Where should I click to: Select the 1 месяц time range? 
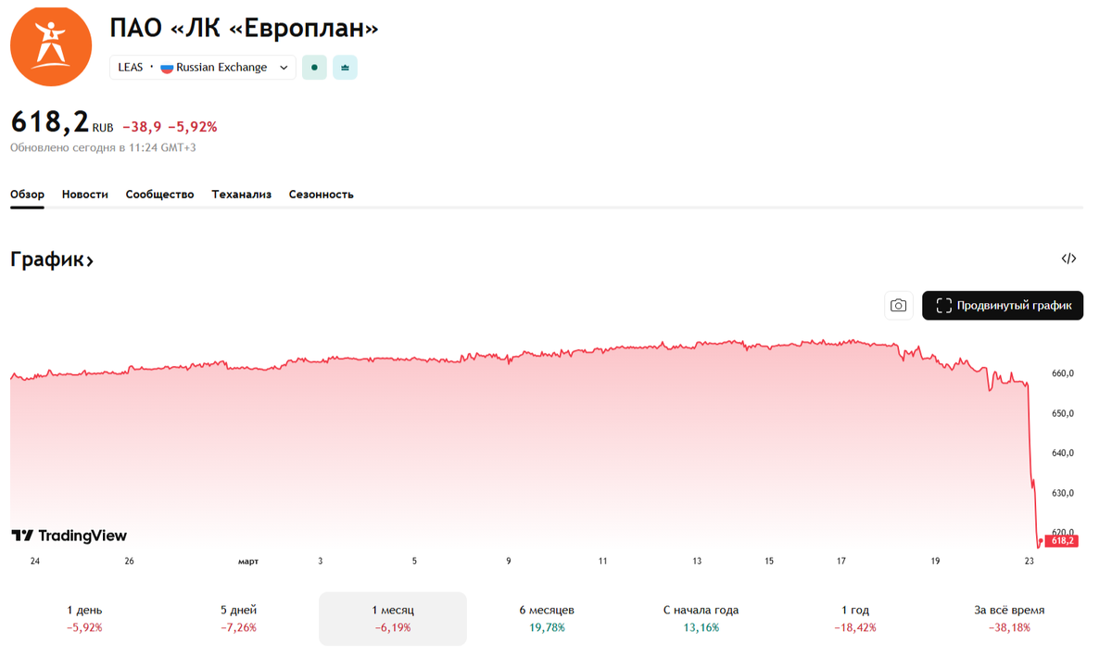tap(393, 618)
